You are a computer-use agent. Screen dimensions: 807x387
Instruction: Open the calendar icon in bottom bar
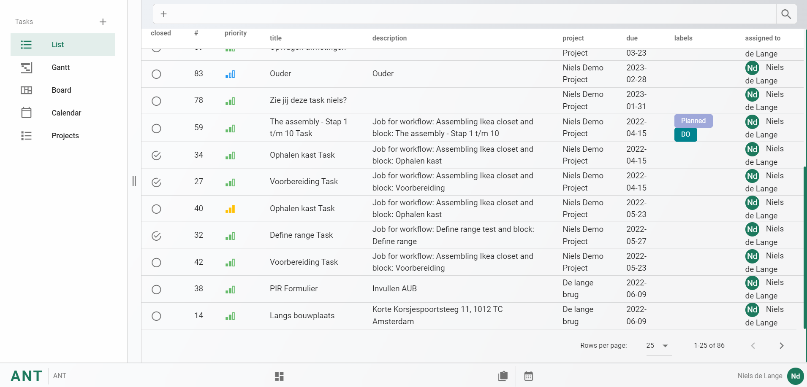coord(528,376)
